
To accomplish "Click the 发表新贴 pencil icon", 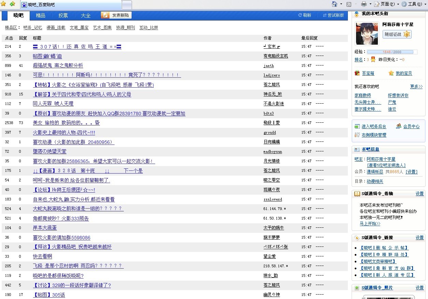I will click(x=106, y=15).
